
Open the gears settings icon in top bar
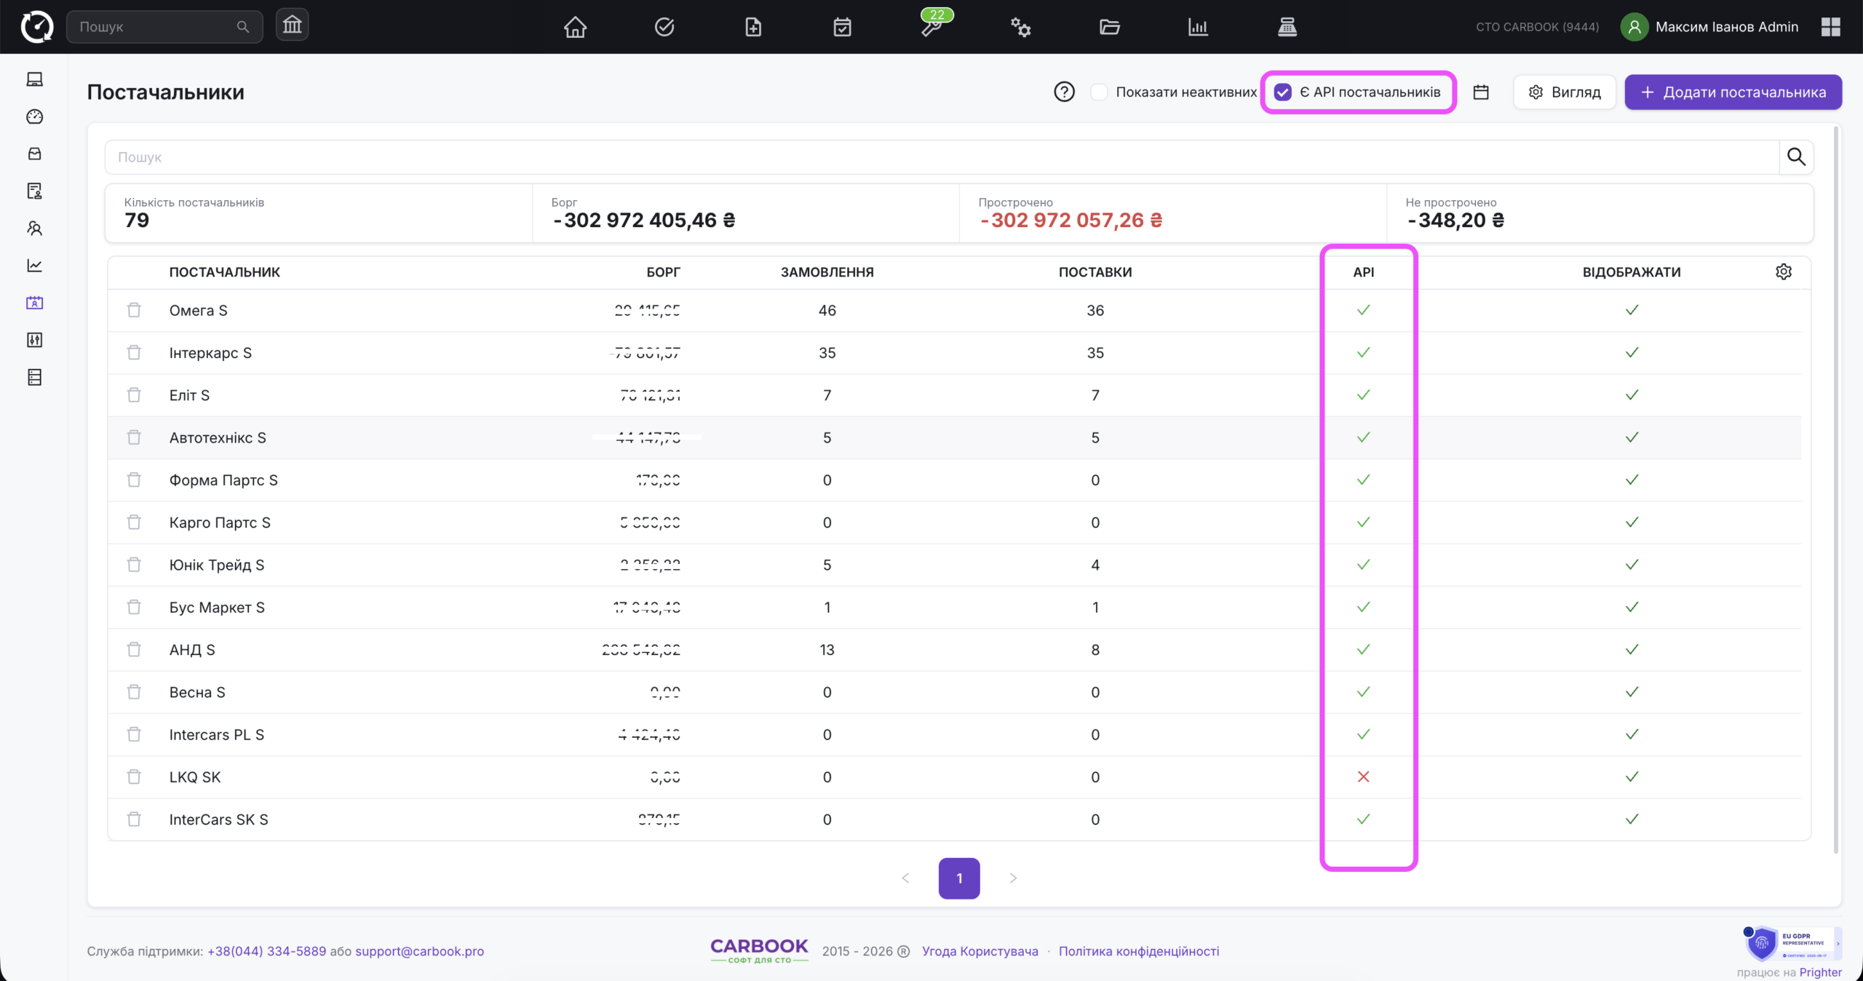point(1020,27)
